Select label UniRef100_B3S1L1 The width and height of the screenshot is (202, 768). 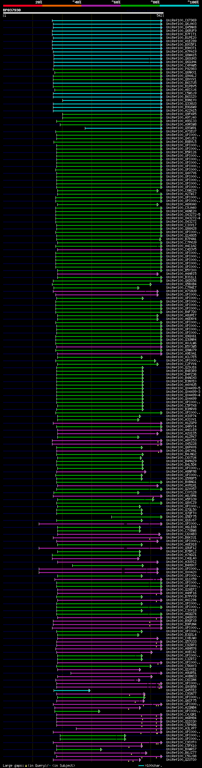181,277
